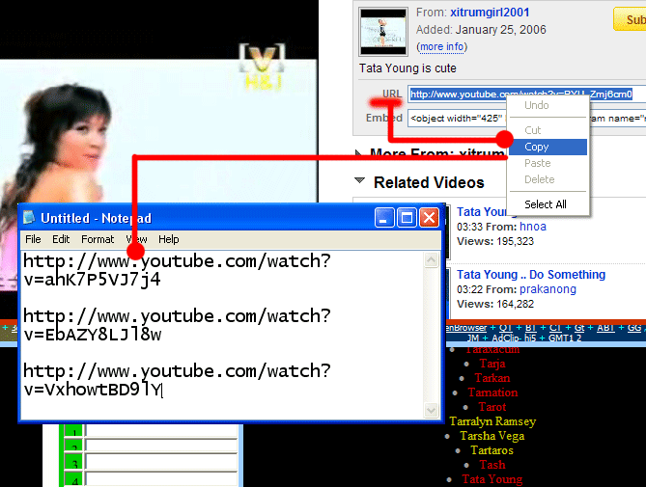Click the input field in row 3
The width and height of the screenshot is (646, 487).
point(161,463)
